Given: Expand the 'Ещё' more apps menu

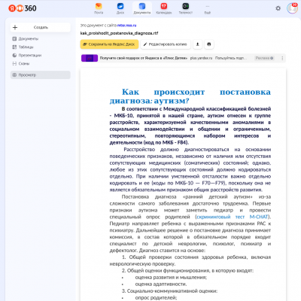Looking at the screenshot, I should click(x=208, y=8).
